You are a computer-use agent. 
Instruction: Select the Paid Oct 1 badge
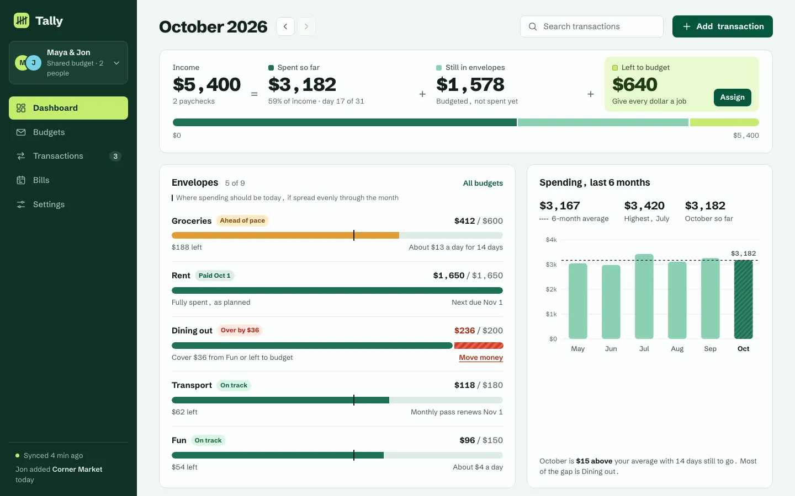215,276
